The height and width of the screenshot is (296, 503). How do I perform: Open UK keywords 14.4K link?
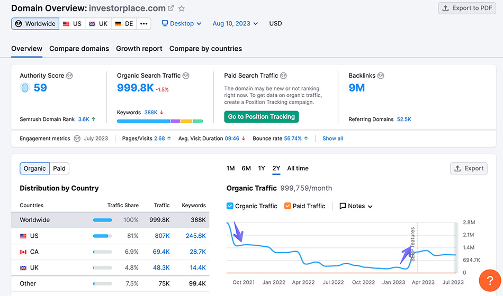point(197,268)
